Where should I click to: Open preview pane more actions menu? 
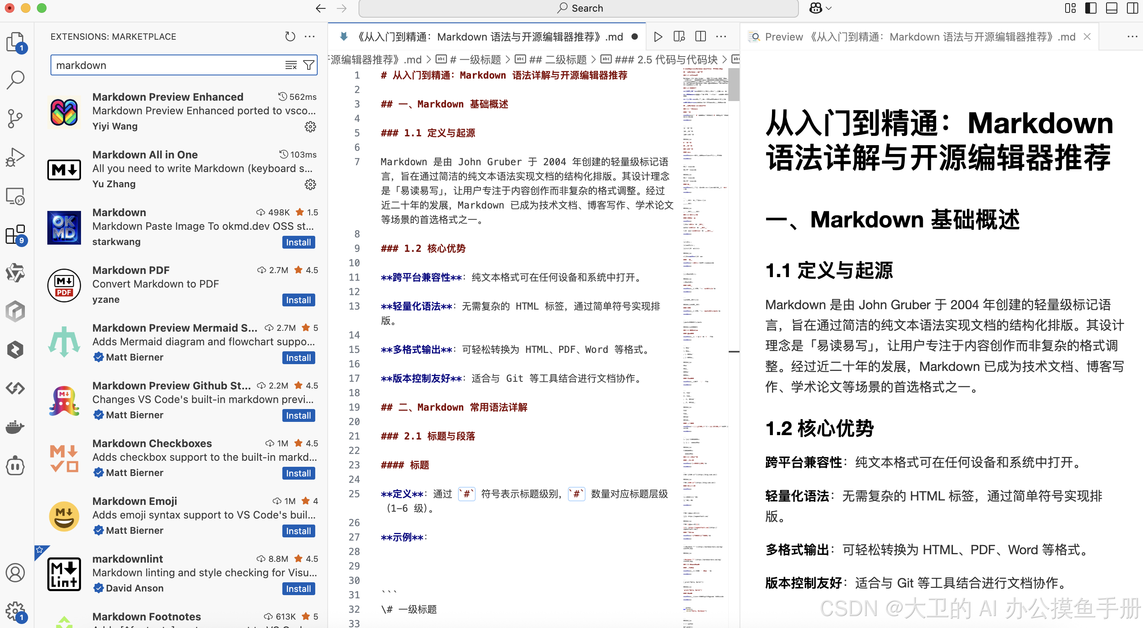(1132, 36)
